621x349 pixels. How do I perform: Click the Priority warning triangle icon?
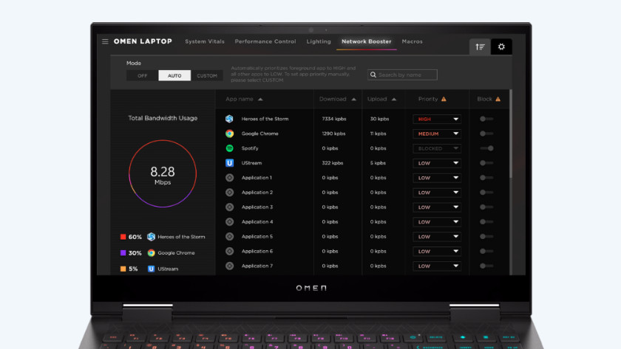[444, 99]
